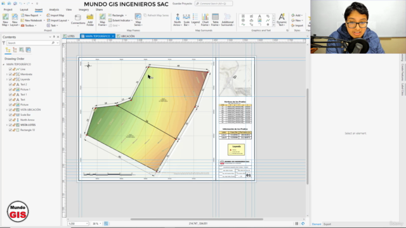The image size is (406, 228).
Task: Select the straight text 'A' graphic tool
Action: click(259, 16)
